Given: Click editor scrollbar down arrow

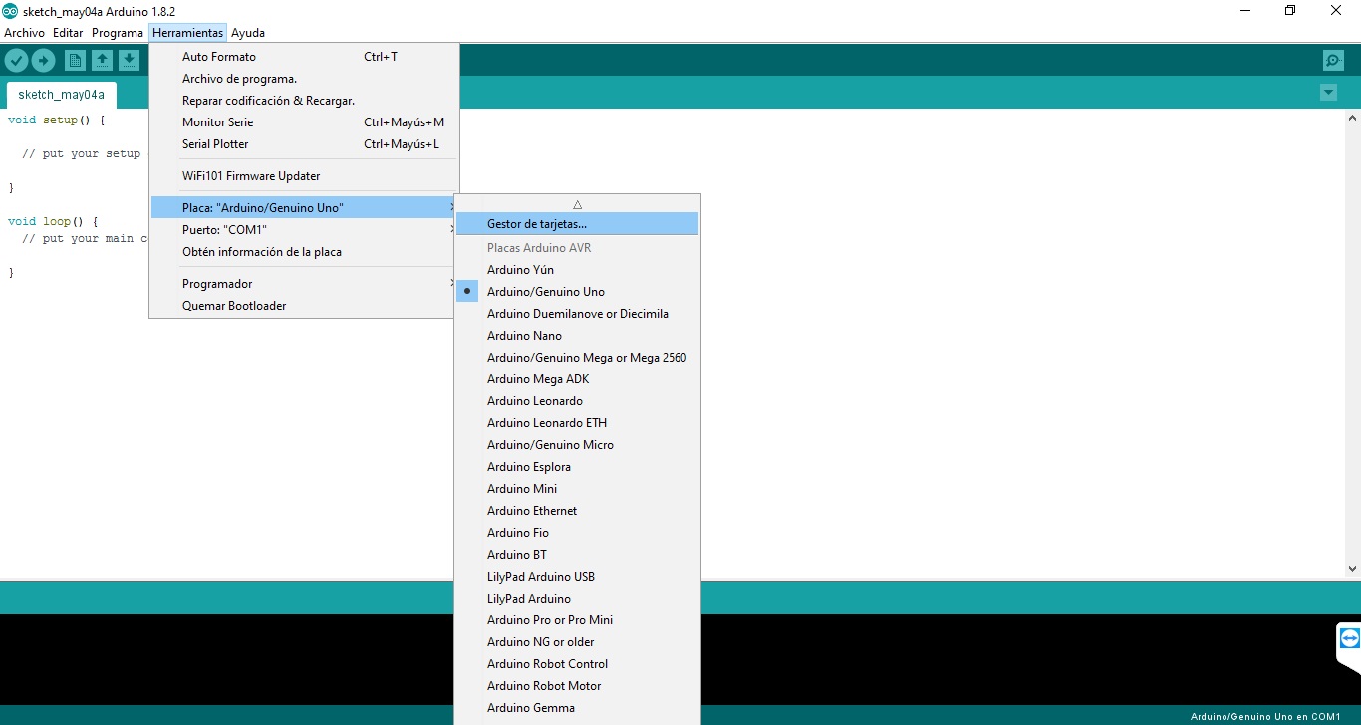Looking at the screenshot, I should coord(1352,568).
